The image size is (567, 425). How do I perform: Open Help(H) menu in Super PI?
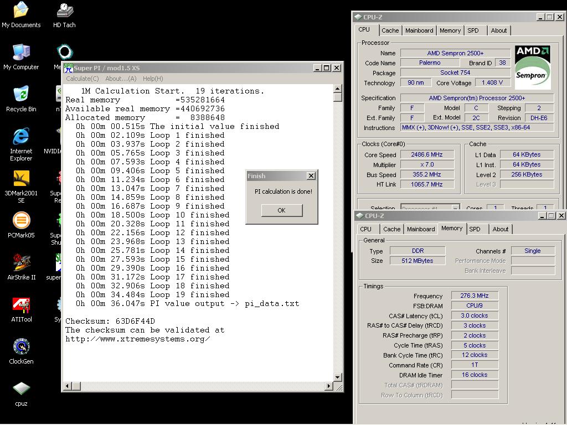pyautogui.click(x=153, y=79)
